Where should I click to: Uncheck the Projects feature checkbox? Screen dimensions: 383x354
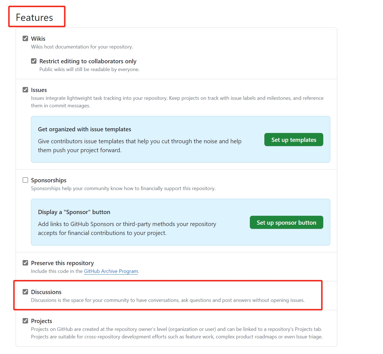[25, 321]
